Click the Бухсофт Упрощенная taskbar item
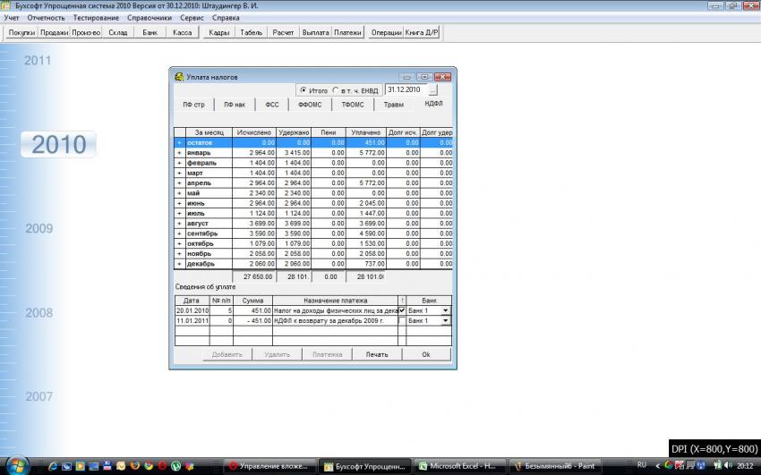The height and width of the screenshot is (475, 761). click(x=364, y=465)
